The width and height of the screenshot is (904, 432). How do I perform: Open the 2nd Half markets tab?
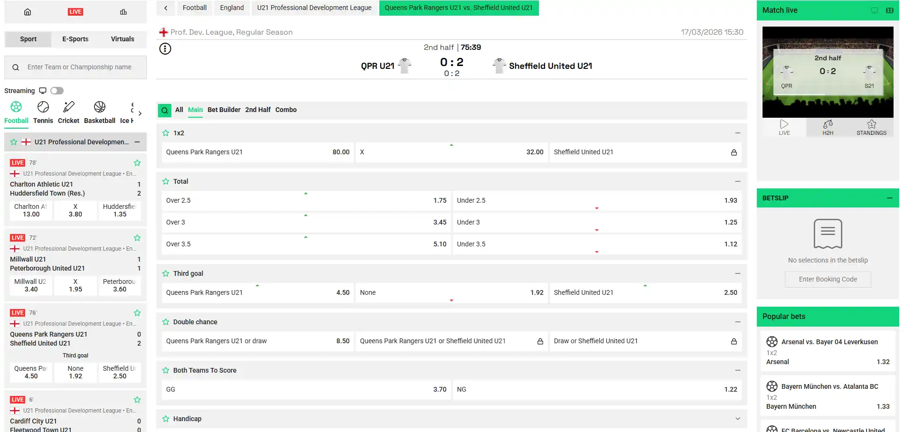[x=258, y=110]
